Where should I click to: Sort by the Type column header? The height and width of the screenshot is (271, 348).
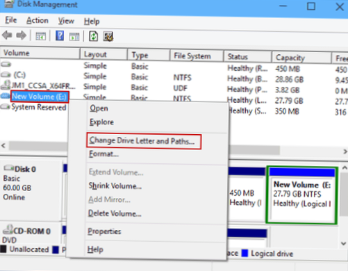[149, 55]
